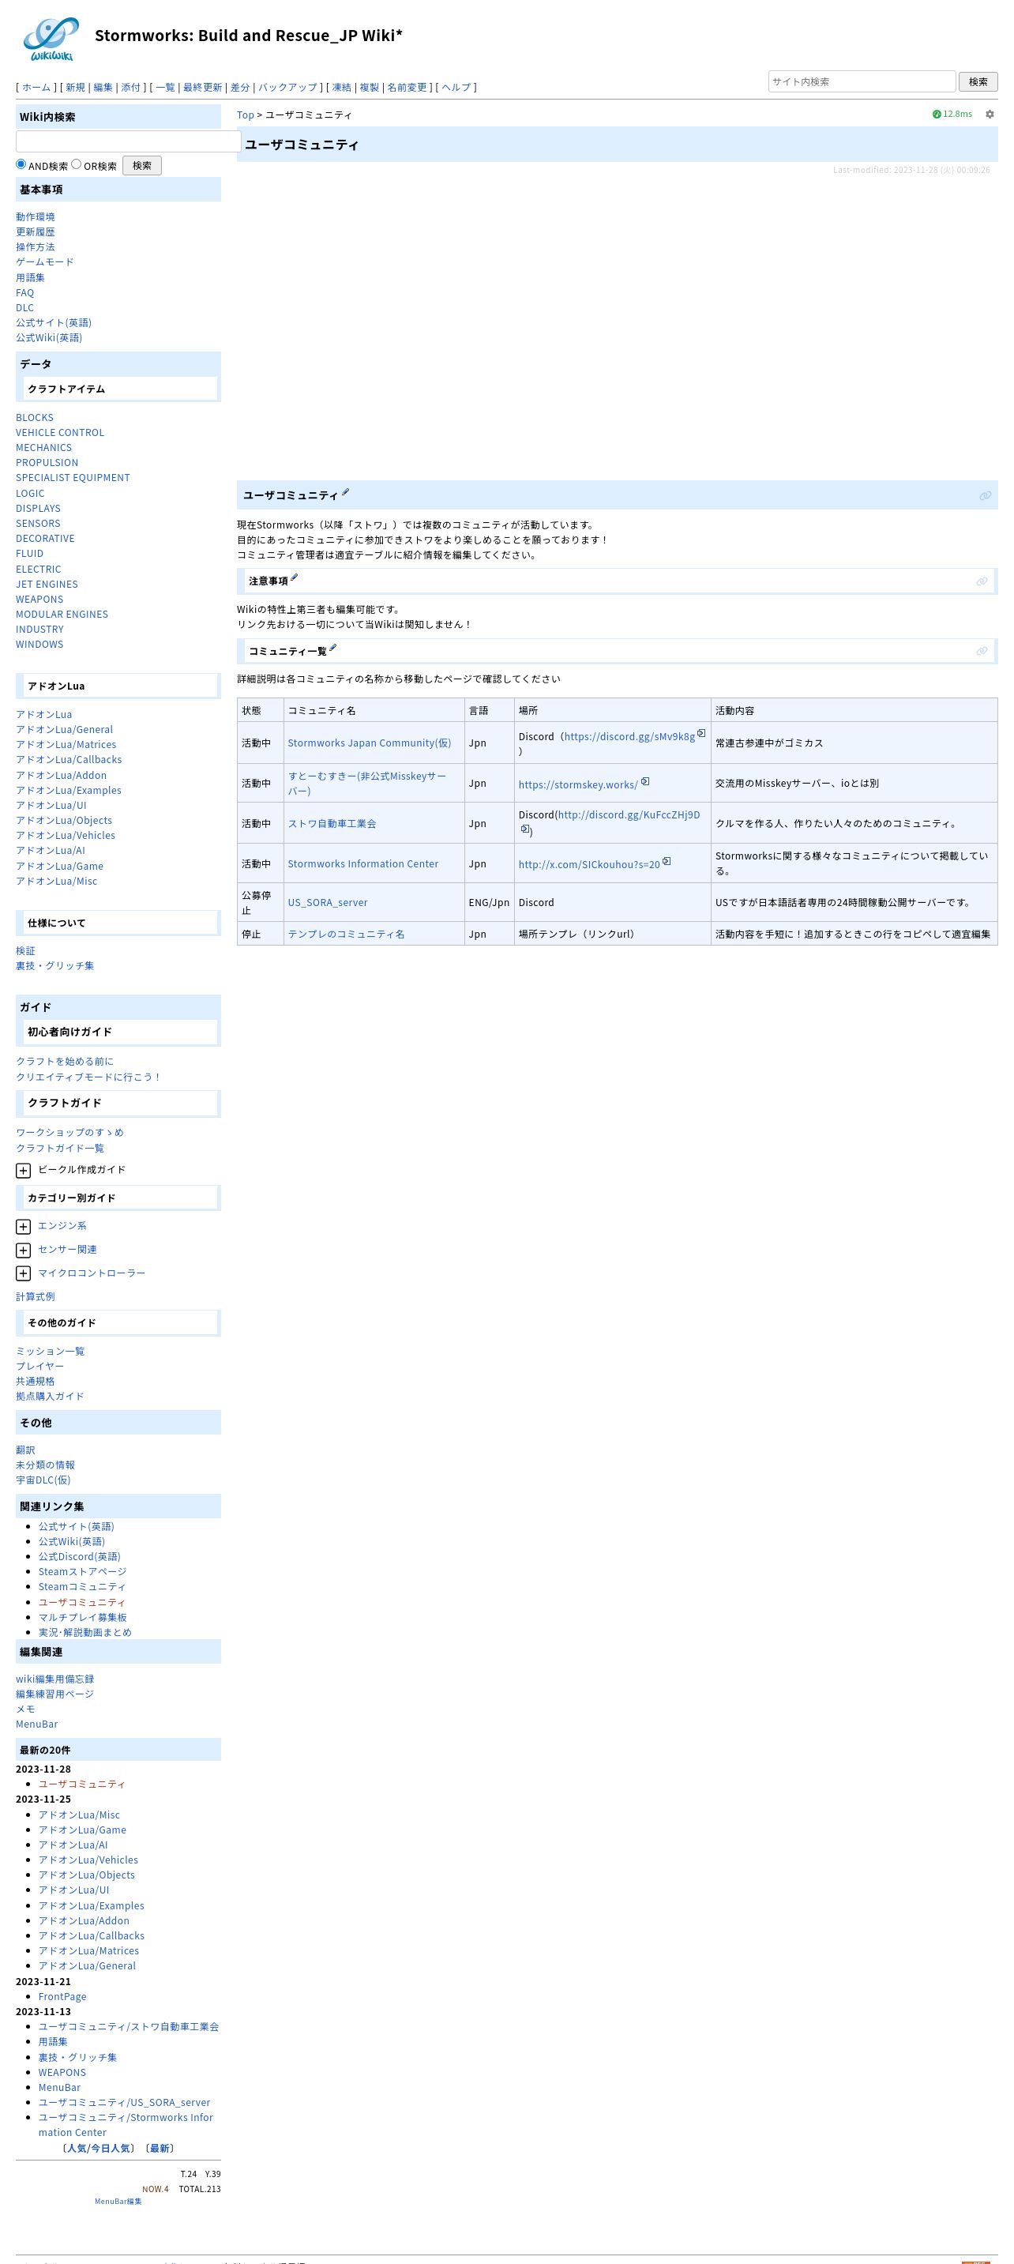Click the page settings gear icon

990,115
